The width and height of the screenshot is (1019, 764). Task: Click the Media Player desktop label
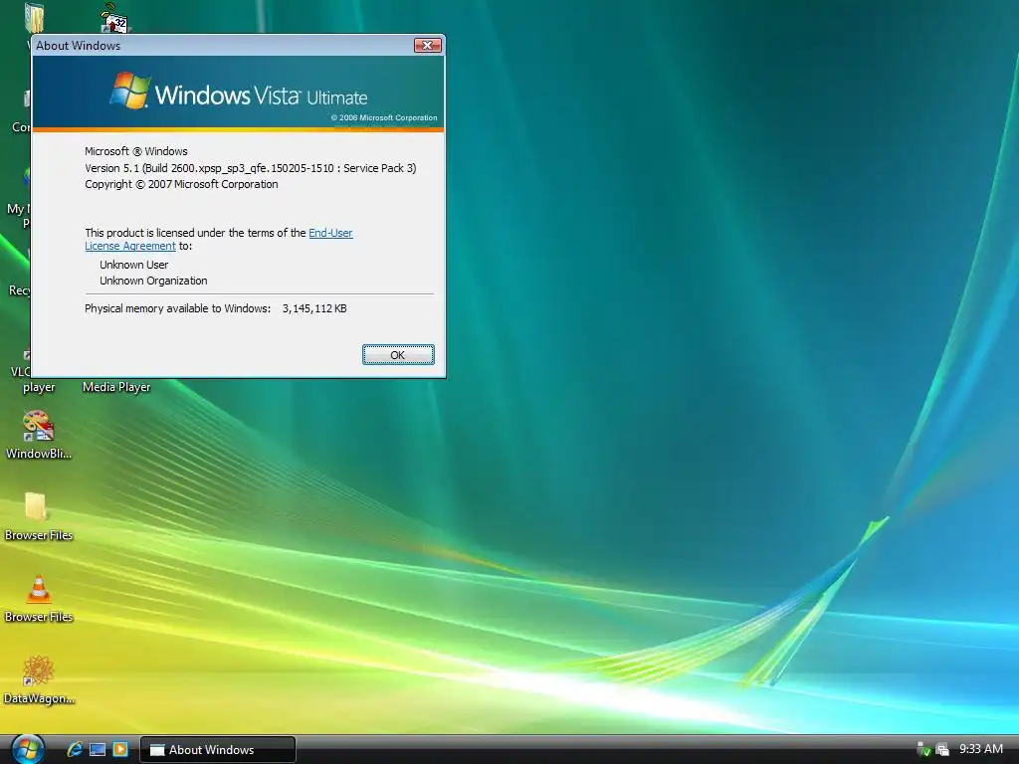(116, 387)
